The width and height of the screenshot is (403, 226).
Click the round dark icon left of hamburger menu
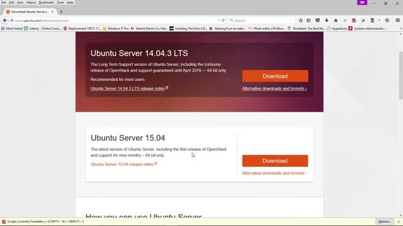pos(387,21)
